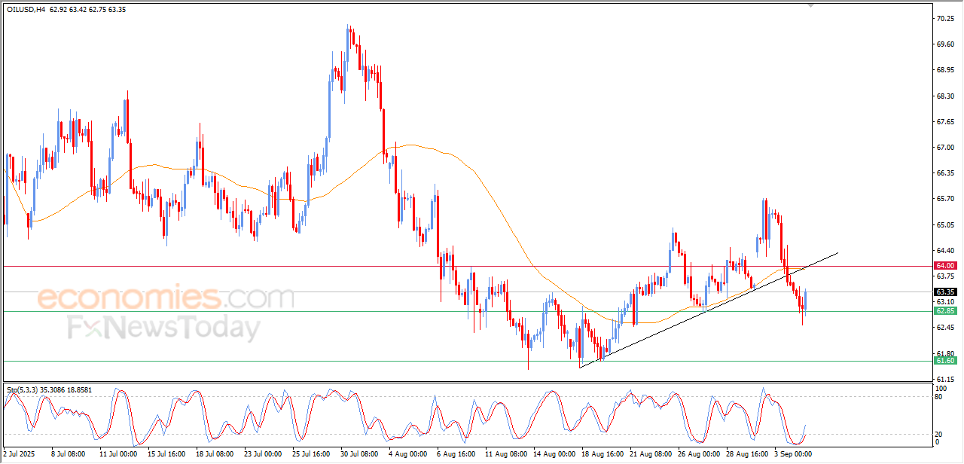This screenshot has height=464, width=964.
Task: Click the 26 Aug 00:00 date label
Action: point(699,454)
